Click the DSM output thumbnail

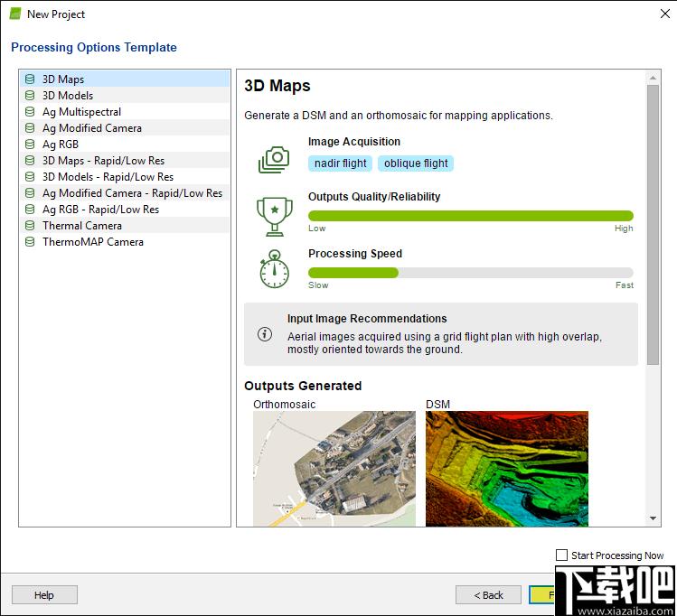click(507, 469)
